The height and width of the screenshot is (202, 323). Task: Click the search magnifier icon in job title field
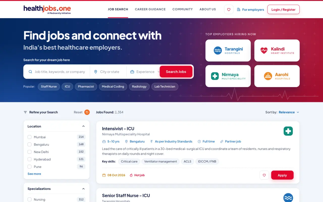pyautogui.click(x=30, y=72)
